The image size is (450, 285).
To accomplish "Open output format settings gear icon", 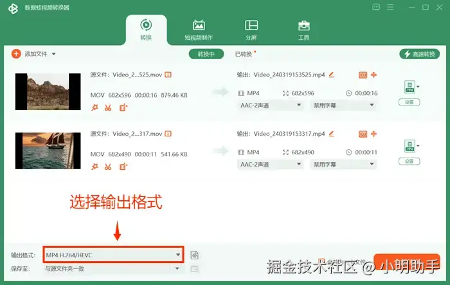I will click(x=194, y=255).
